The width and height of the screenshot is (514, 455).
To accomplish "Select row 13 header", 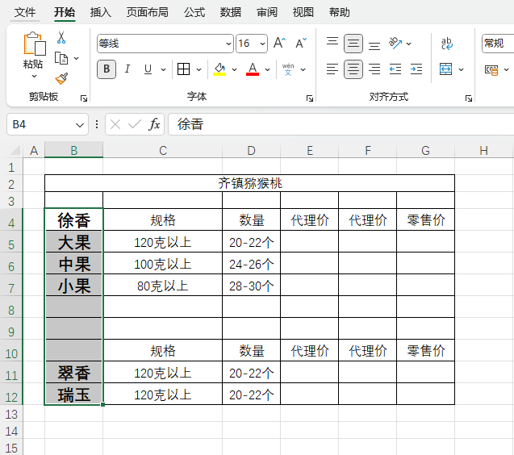I will point(11,414).
